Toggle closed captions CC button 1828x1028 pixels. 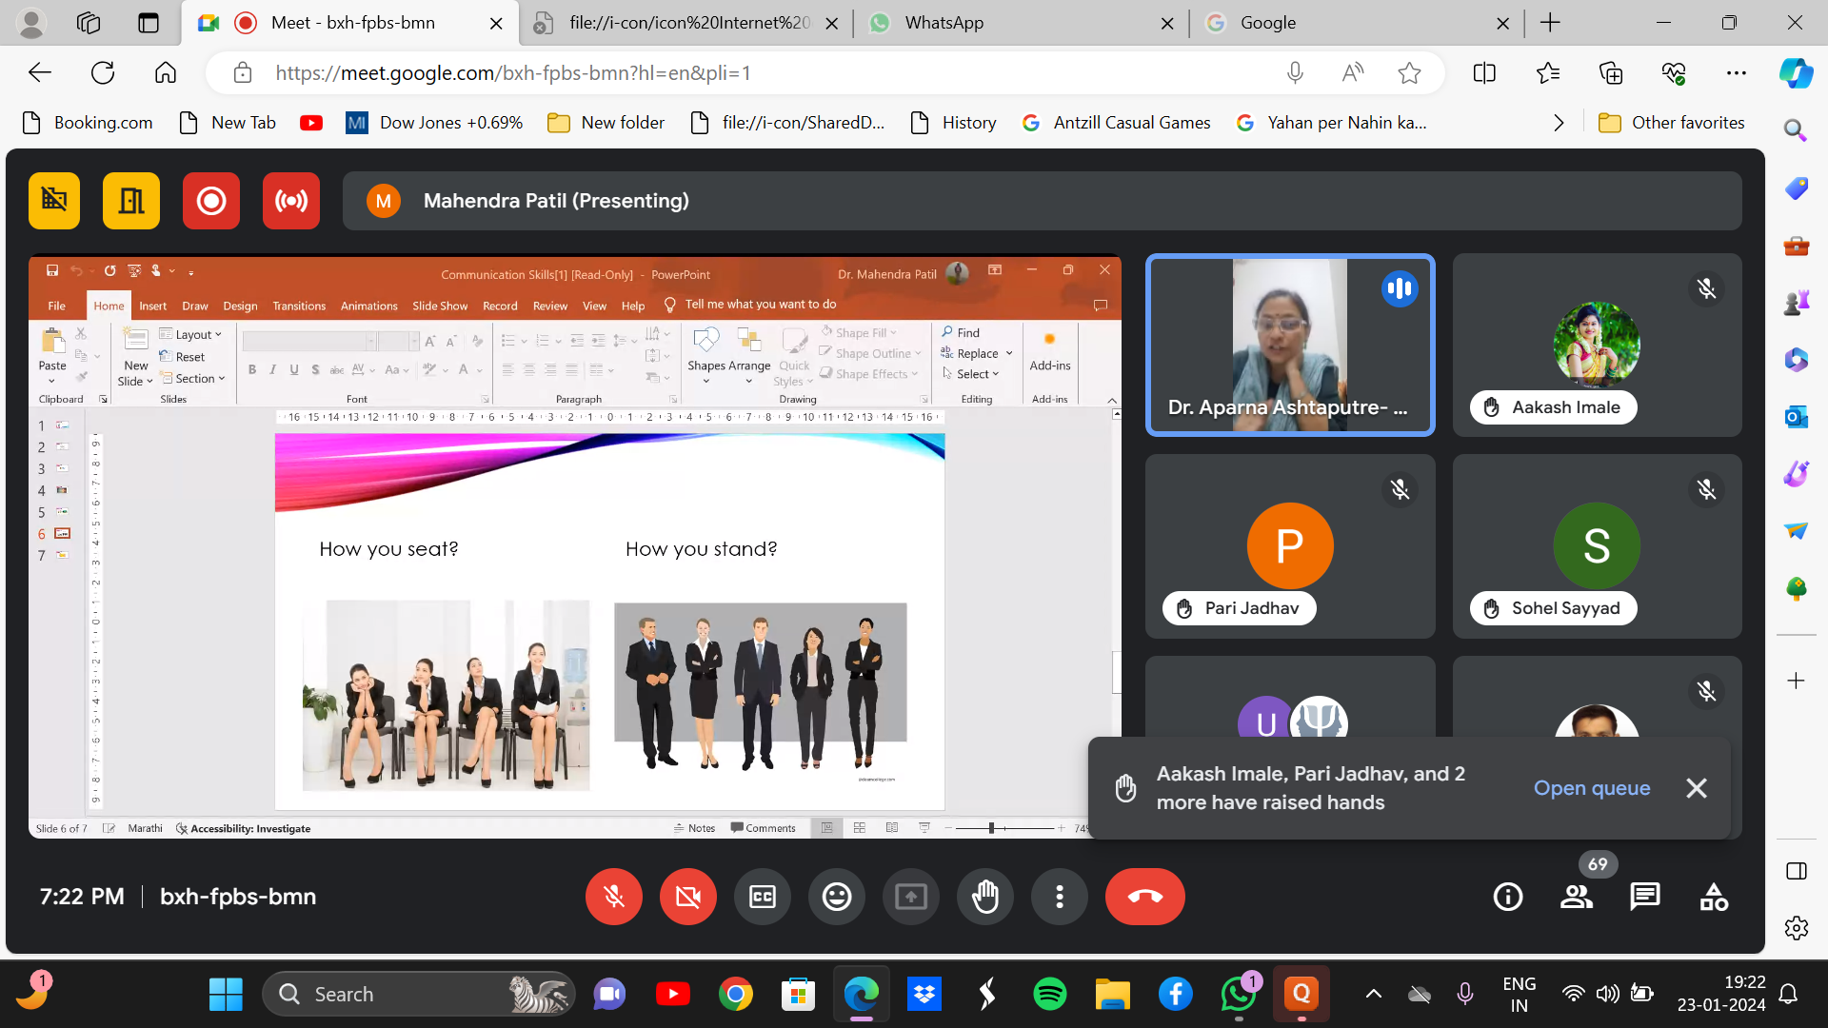tap(763, 897)
